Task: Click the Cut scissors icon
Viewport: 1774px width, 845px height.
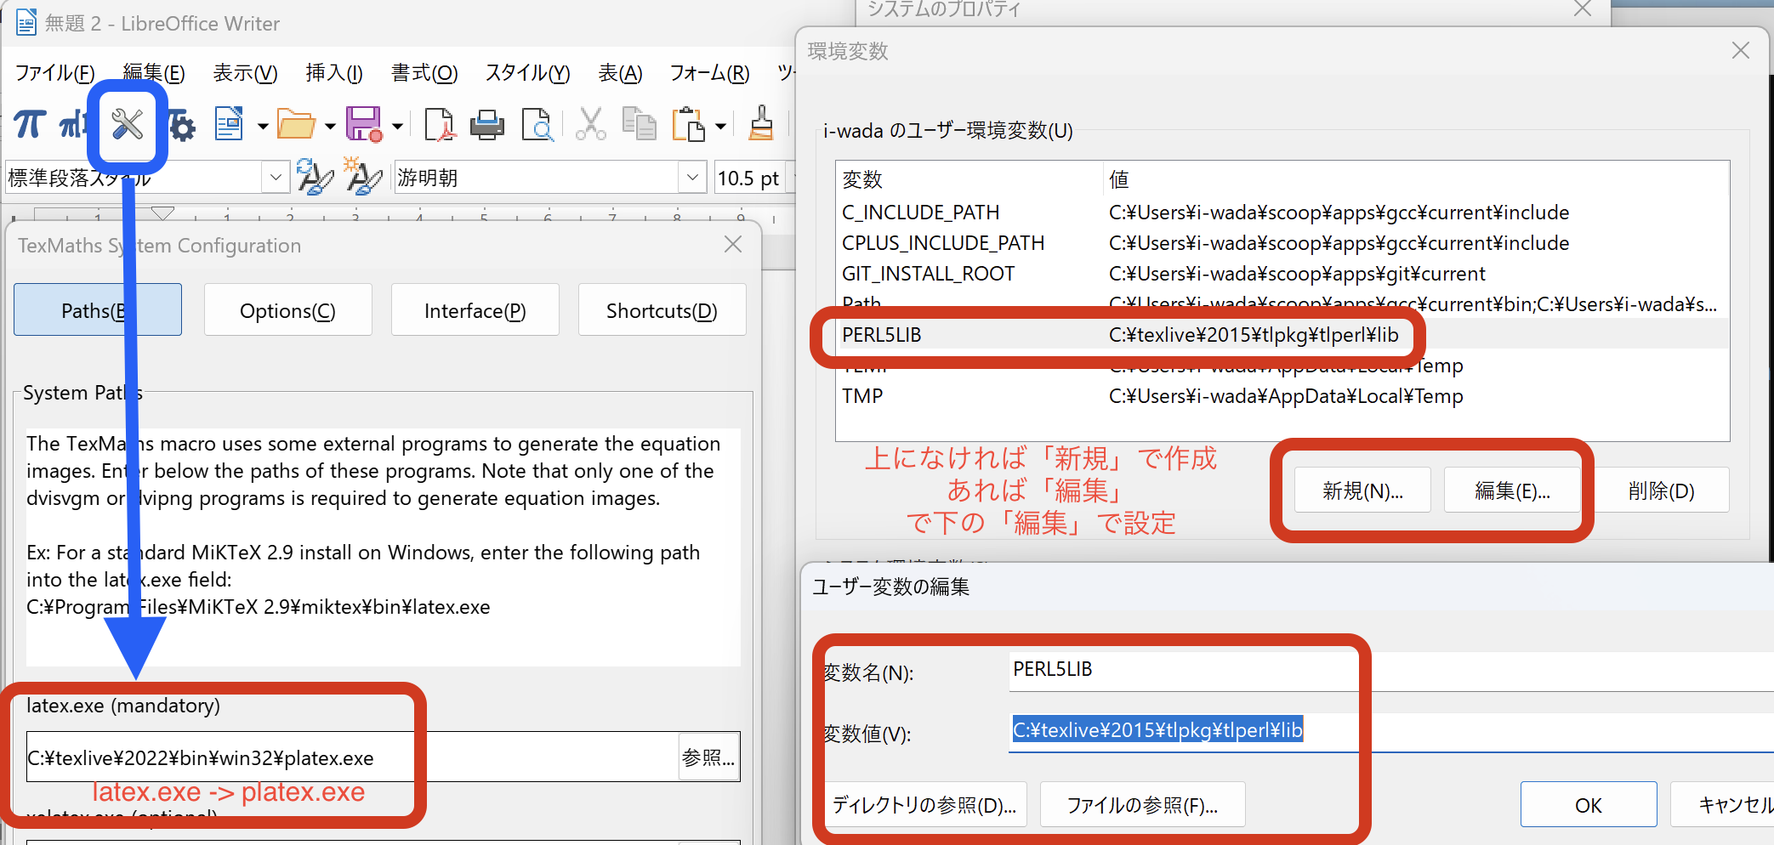Action: [590, 125]
